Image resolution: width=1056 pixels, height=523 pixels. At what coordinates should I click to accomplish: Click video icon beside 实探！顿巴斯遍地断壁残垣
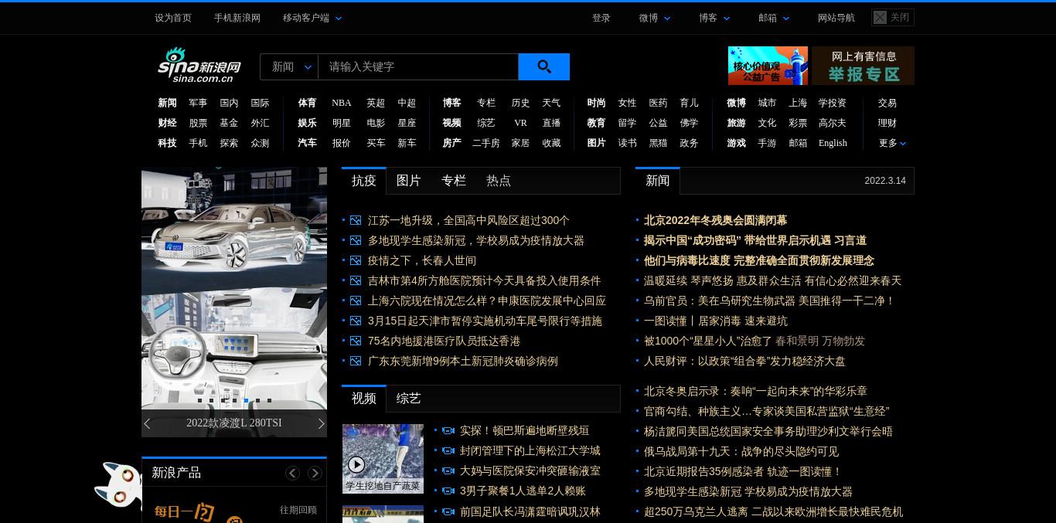tap(448, 430)
